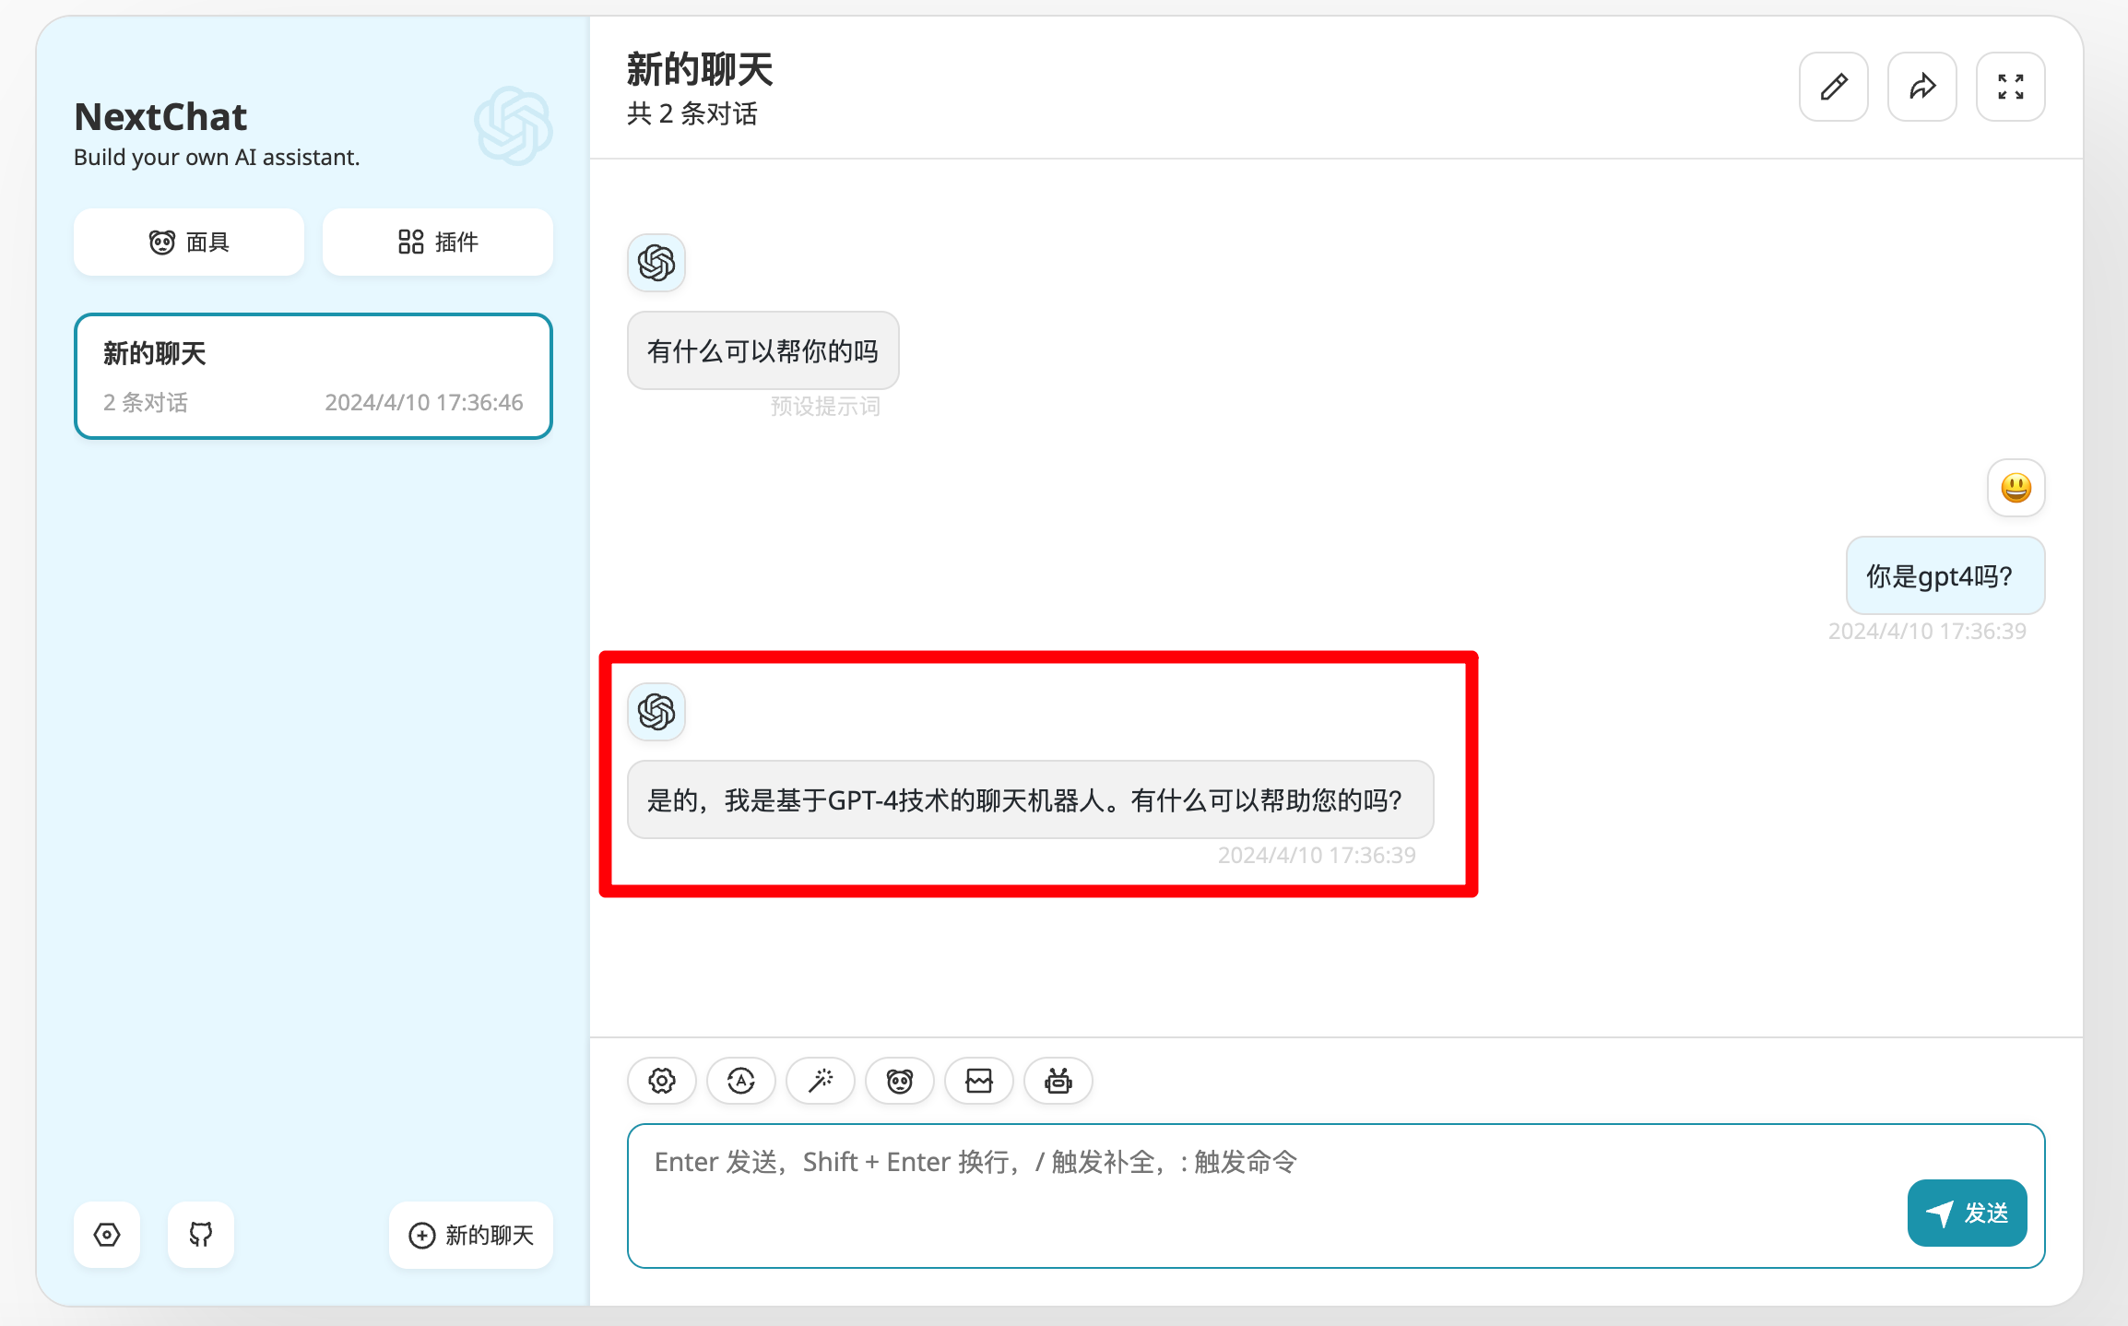Click the 发送 send button
This screenshot has width=2128, height=1326.
[1967, 1213]
